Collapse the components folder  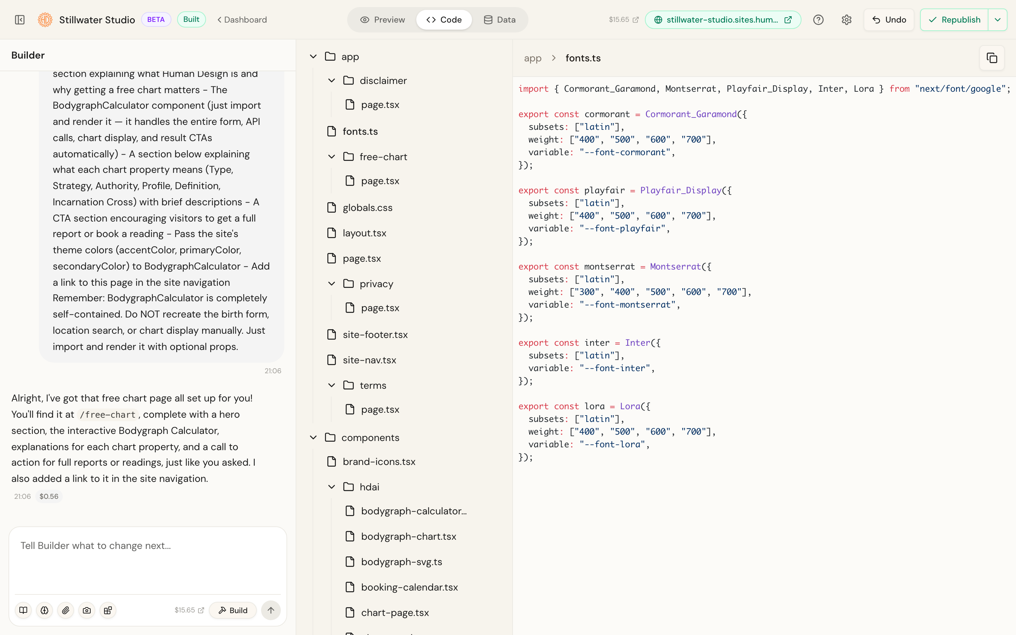coord(313,437)
